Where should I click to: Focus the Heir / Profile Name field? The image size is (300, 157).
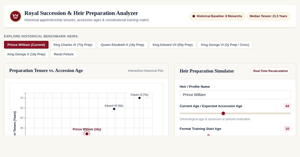tap(235, 95)
